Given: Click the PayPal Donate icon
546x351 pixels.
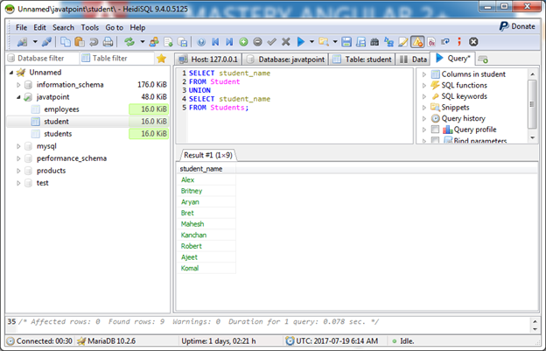Looking at the screenshot, I should (x=503, y=26).
